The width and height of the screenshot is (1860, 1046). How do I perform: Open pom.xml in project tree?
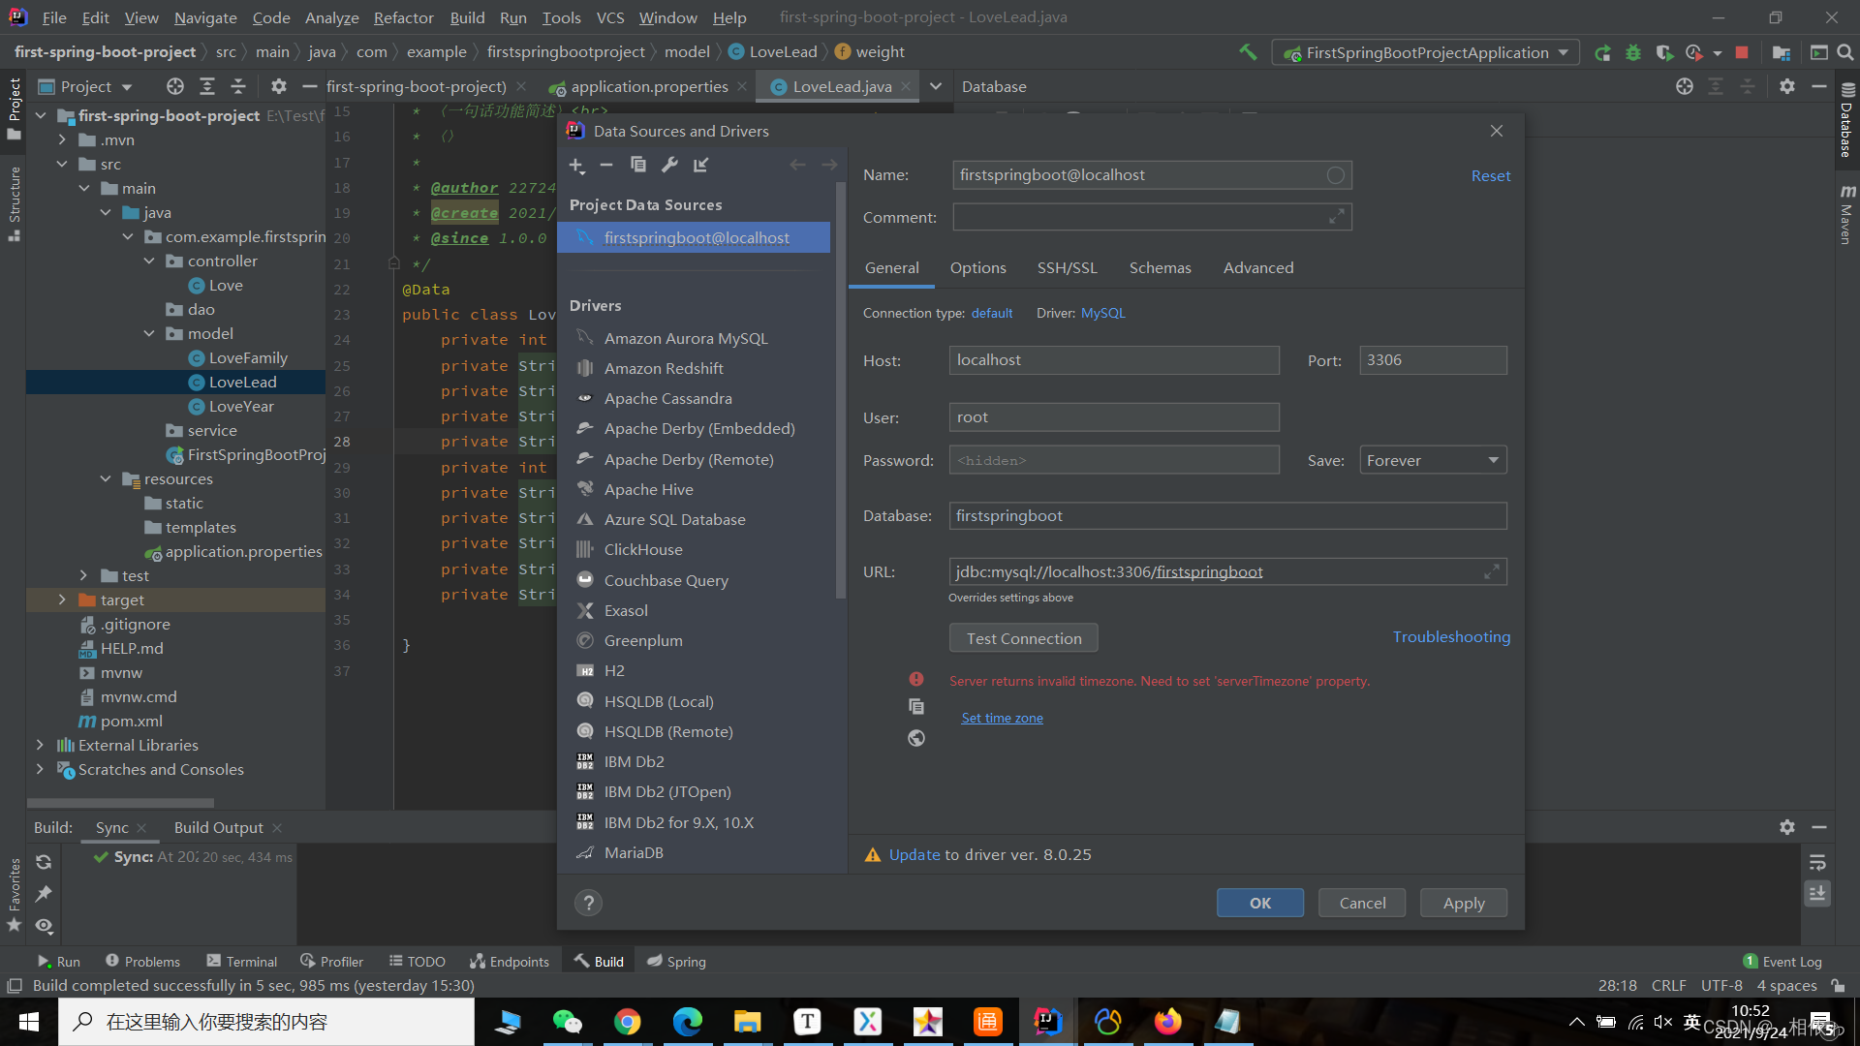coord(131,722)
